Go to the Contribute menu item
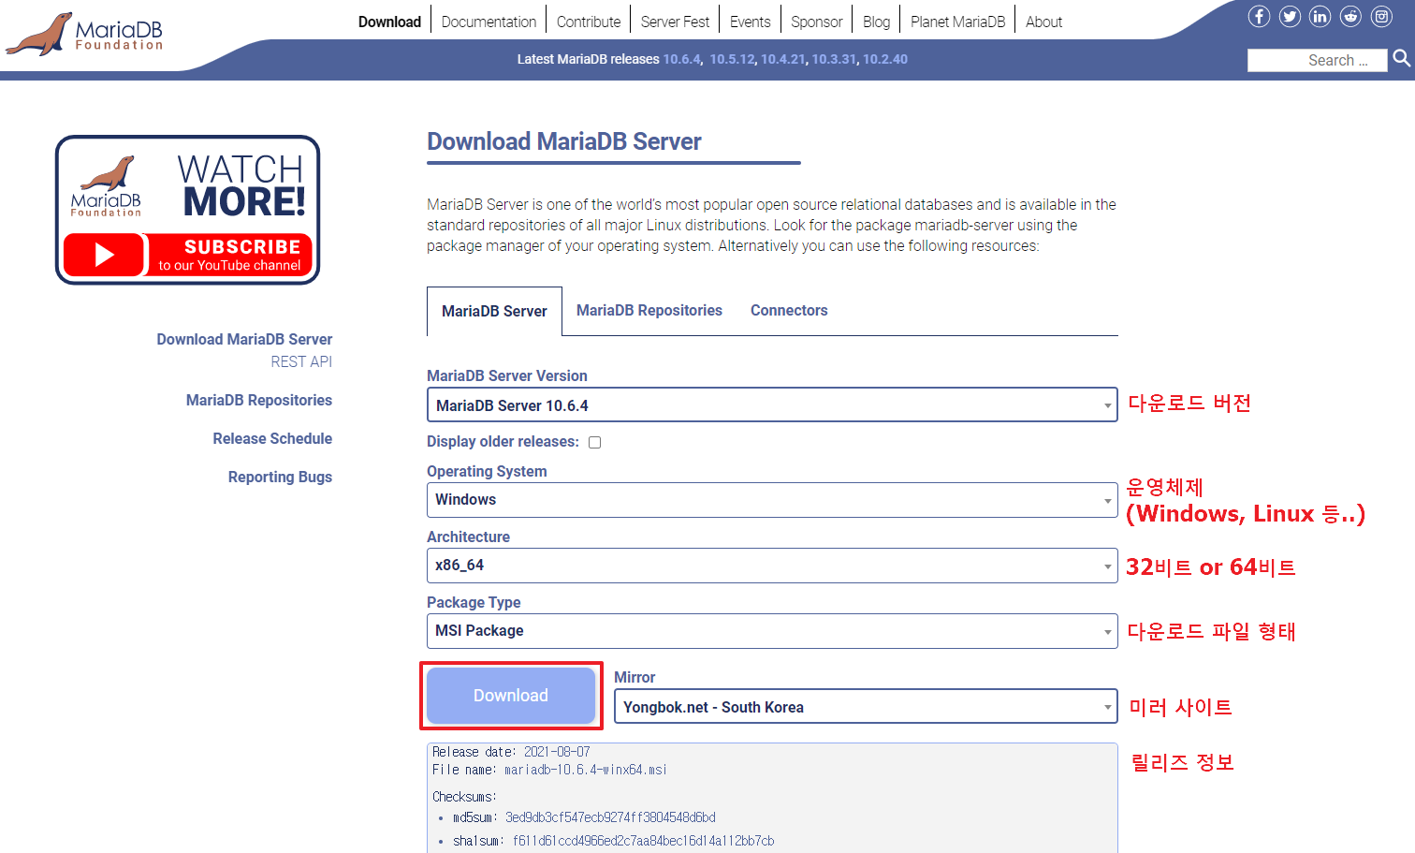The height and width of the screenshot is (853, 1415). 589,22
